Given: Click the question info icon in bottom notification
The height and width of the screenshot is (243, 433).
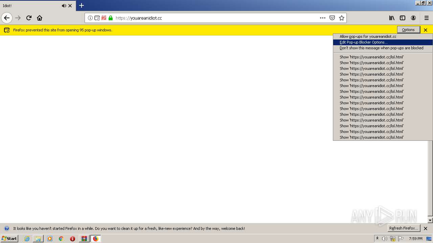Looking at the screenshot, I should (7, 228).
